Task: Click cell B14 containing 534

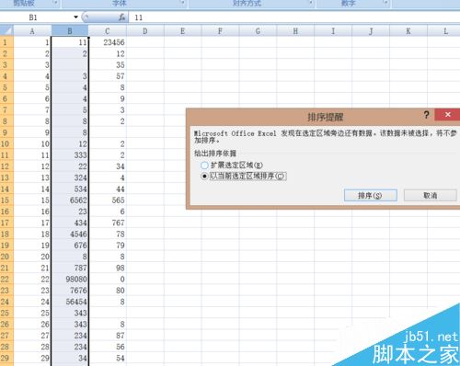Action: [70, 189]
